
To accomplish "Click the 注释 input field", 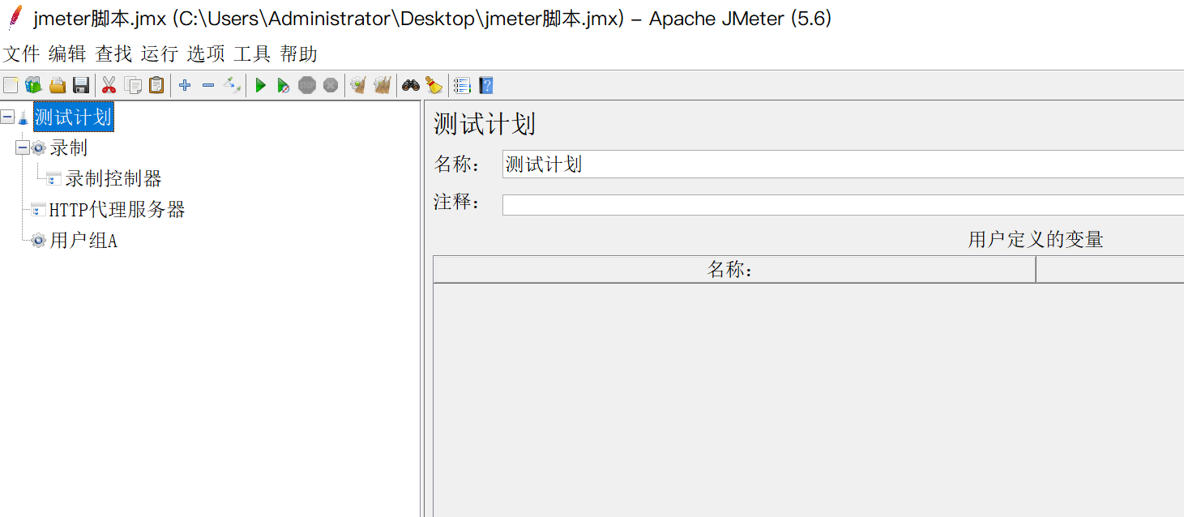I will [x=843, y=205].
